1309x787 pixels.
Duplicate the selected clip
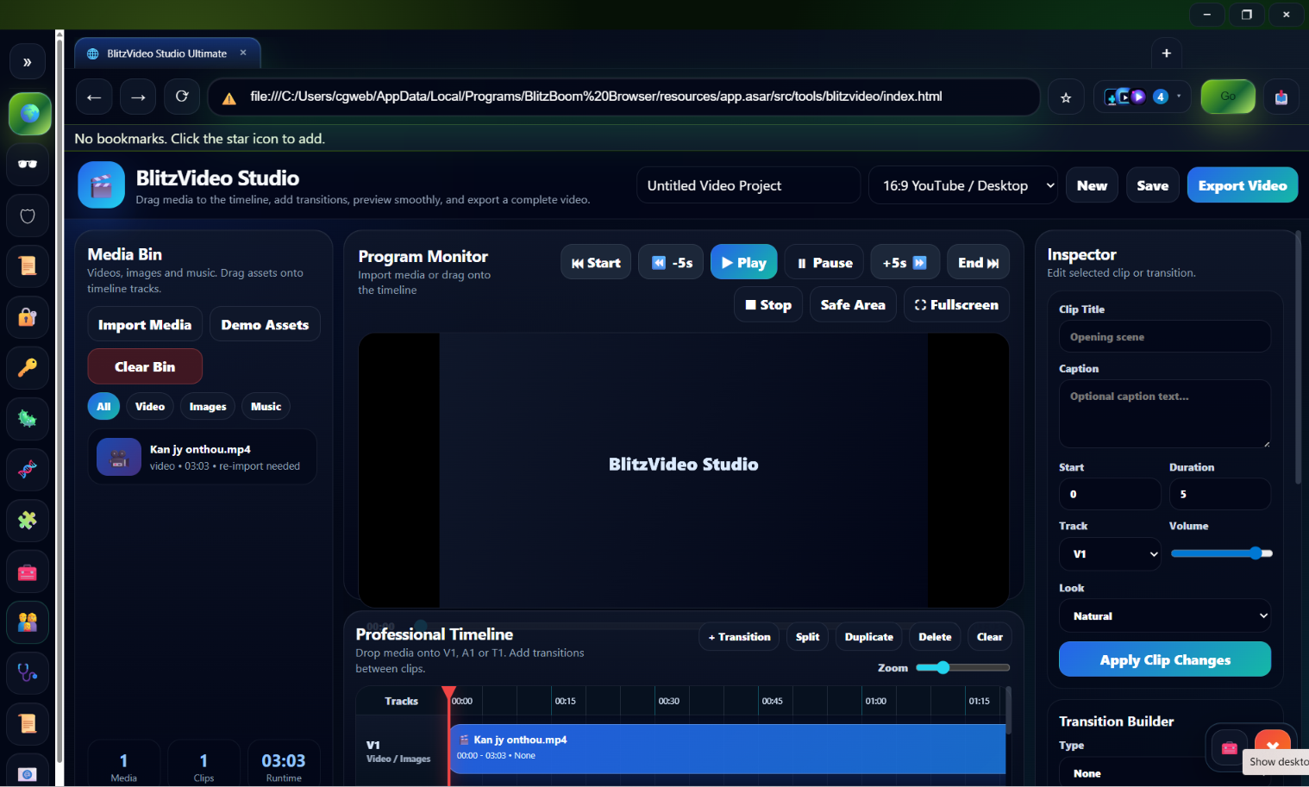click(x=868, y=637)
